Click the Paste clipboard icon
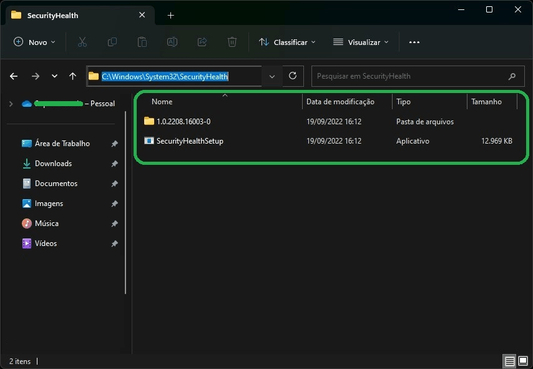Screen dimensions: 533x369 [142, 42]
